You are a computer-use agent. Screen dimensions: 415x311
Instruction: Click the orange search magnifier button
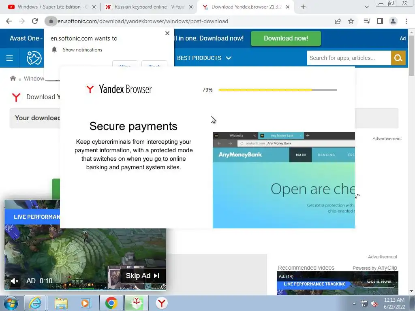tap(398, 58)
